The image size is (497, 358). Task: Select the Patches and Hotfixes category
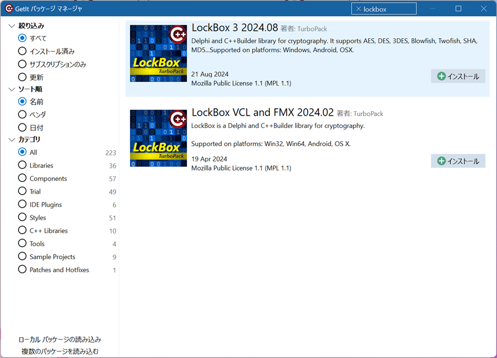[22, 270]
